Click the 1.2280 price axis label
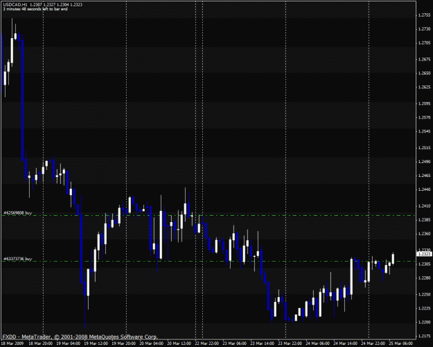This screenshot has width=433, height=347. coord(424,278)
